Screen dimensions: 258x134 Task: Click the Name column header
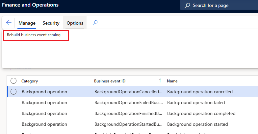pos(172,81)
